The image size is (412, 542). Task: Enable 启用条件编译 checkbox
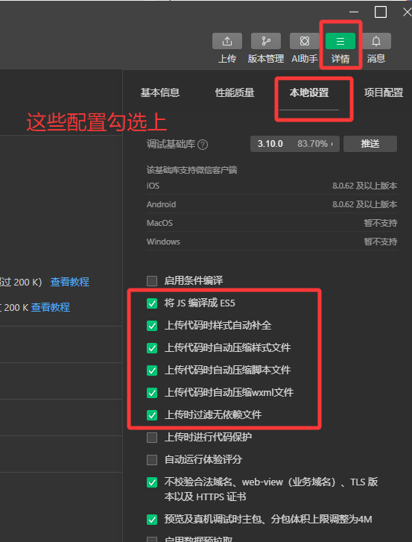[x=152, y=280]
